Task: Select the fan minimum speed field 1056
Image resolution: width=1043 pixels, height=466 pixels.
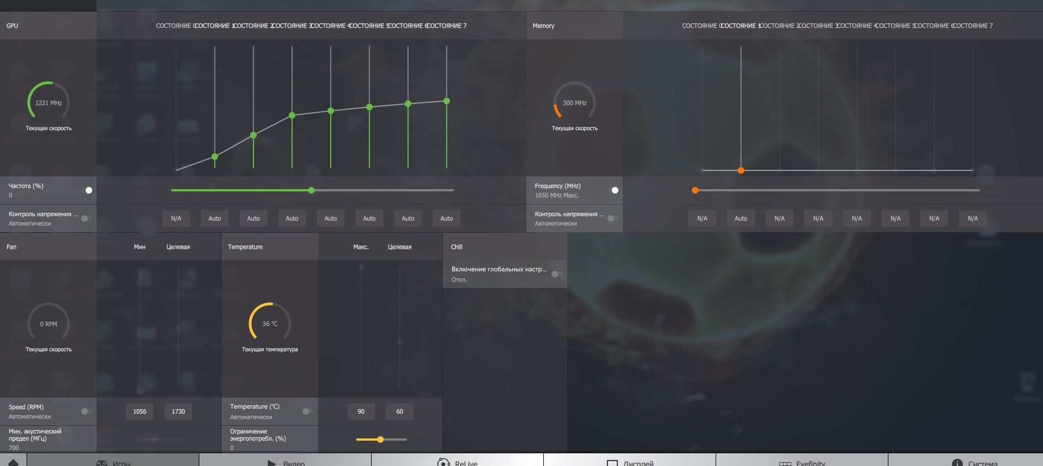Action: (140, 411)
